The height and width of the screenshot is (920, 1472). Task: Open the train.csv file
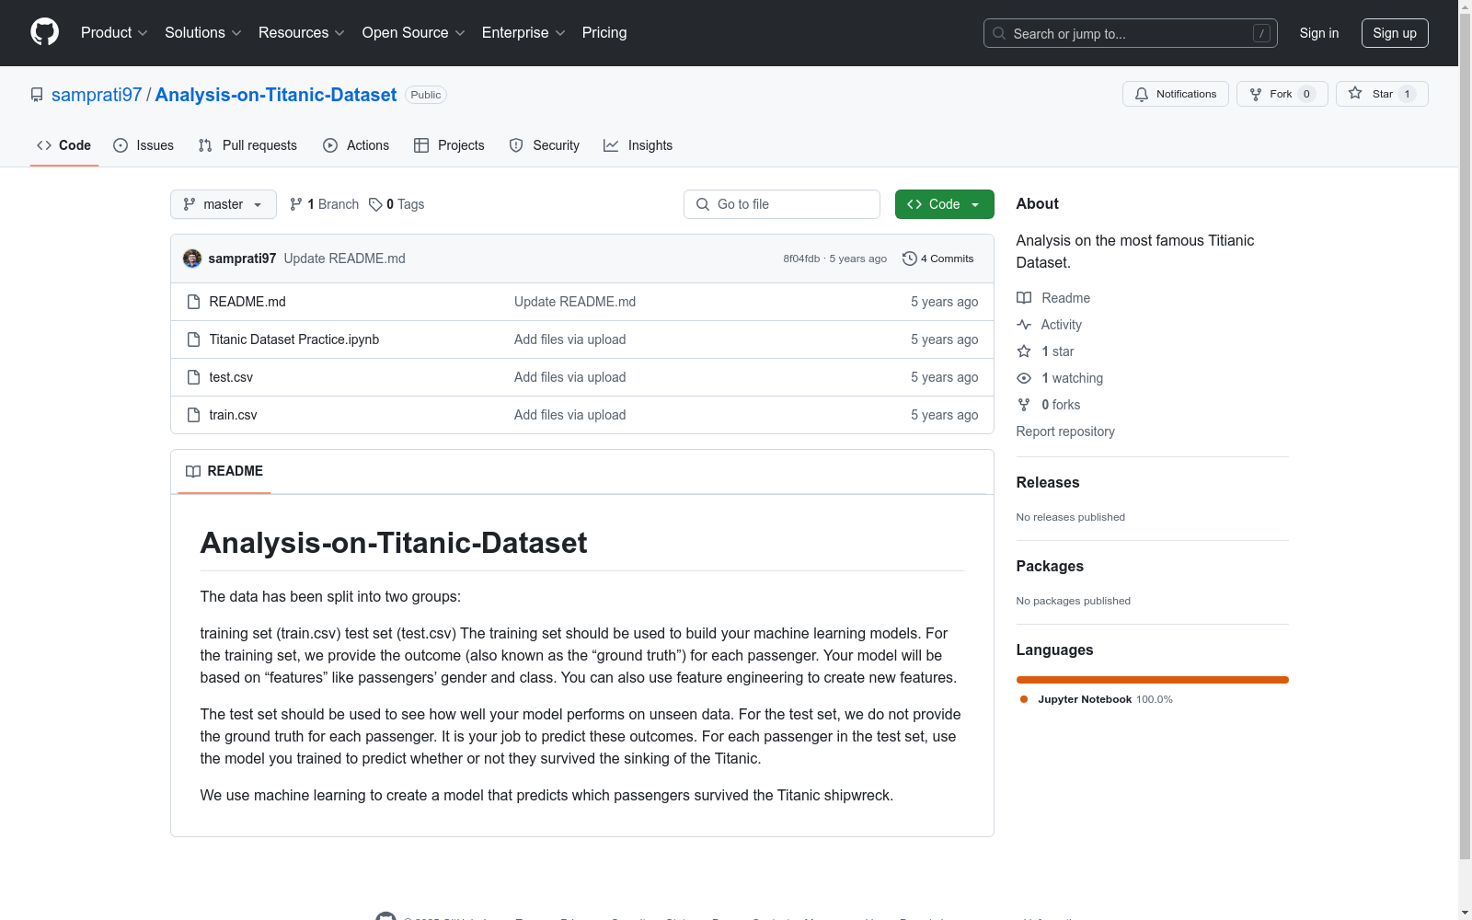click(x=233, y=415)
